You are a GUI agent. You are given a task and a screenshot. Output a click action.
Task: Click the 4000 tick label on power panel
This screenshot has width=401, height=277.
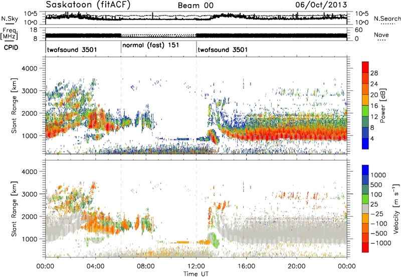pyautogui.click(x=29, y=68)
